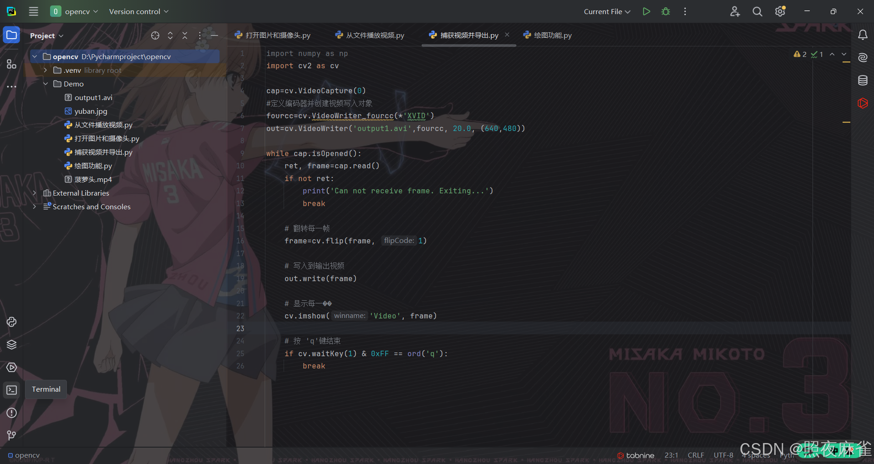
Task: Open 从文件播放视频.py from project tree
Action: pos(103,125)
